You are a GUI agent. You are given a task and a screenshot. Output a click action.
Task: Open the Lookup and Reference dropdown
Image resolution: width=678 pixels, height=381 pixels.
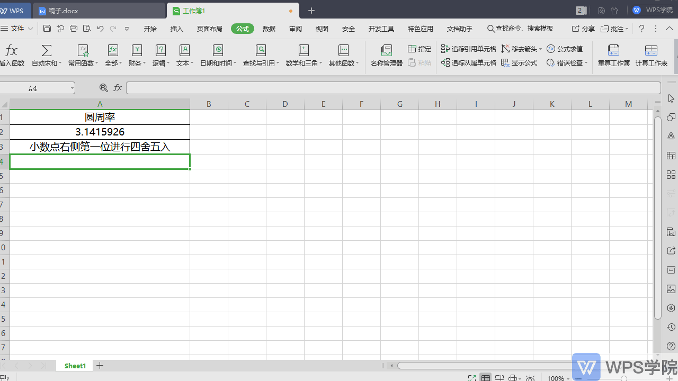click(278, 63)
